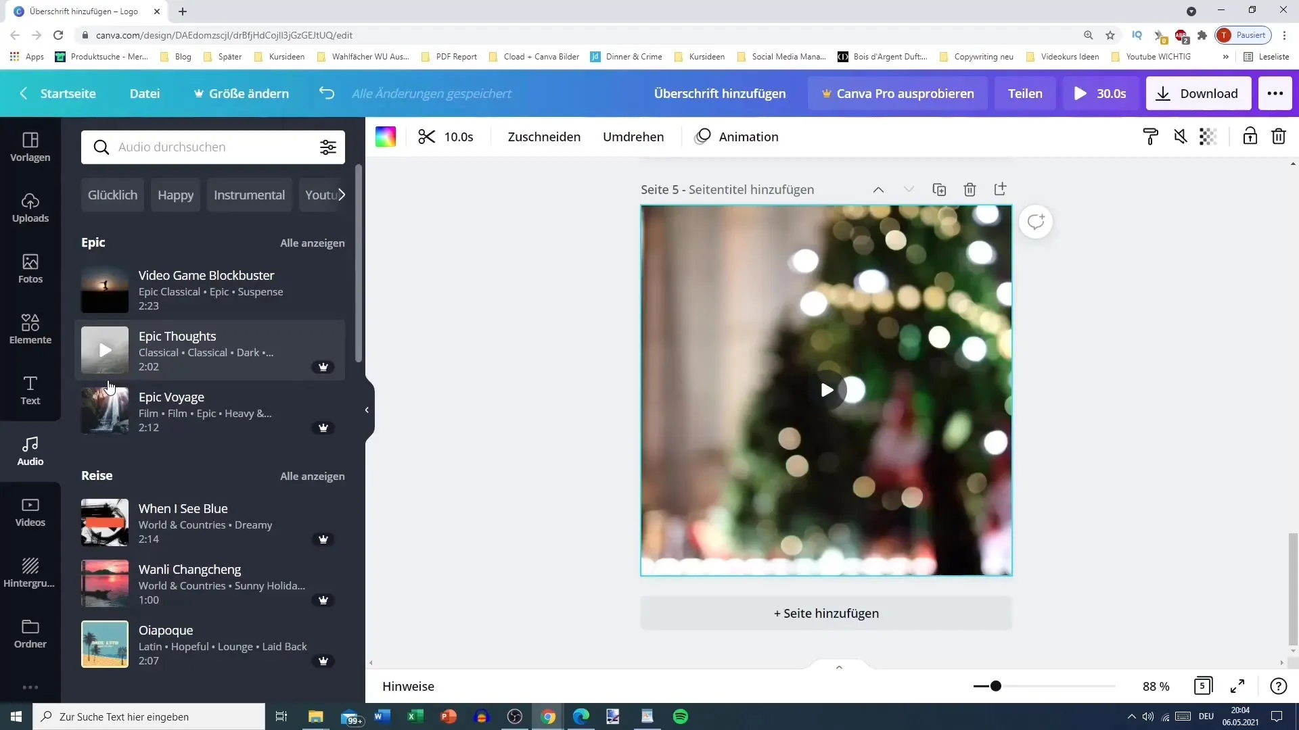1299x730 pixels.
Task: Play Epic Thoughts audio track
Action: pyautogui.click(x=106, y=349)
